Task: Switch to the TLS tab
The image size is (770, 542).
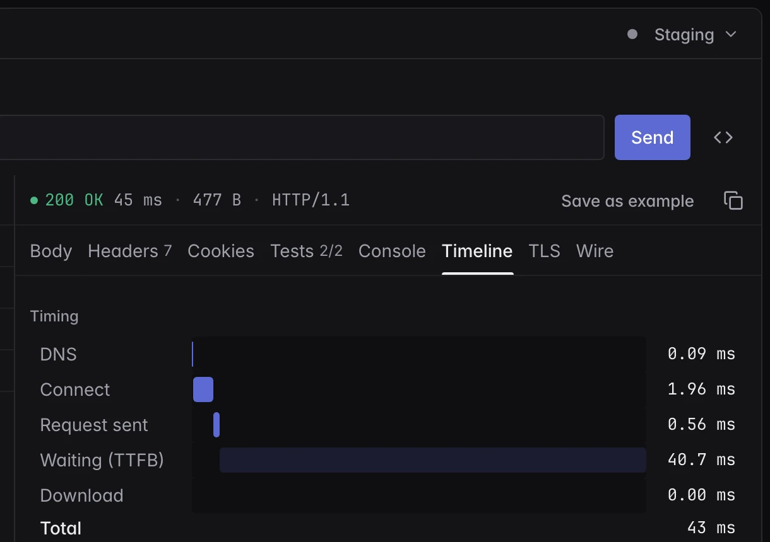Action: [545, 251]
